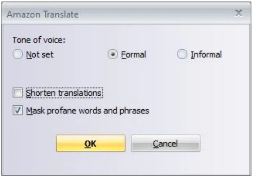The width and height of the screenshot is (254, 178).
Task: Click the word "phrases" in Mask option
Action: coord(134,111)
